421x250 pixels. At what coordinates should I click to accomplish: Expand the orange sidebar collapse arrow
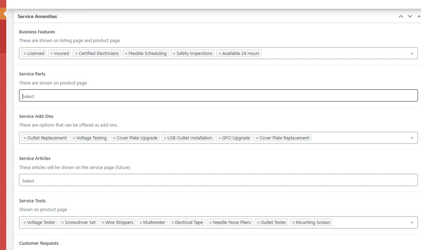(x=4, y=14)
